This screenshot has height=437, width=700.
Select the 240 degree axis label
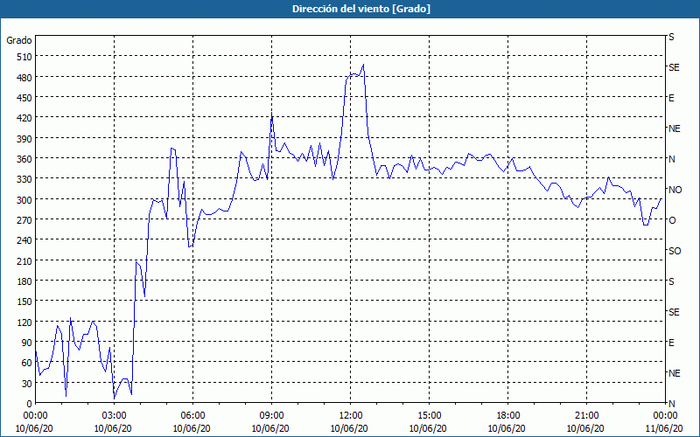[24, 240]
